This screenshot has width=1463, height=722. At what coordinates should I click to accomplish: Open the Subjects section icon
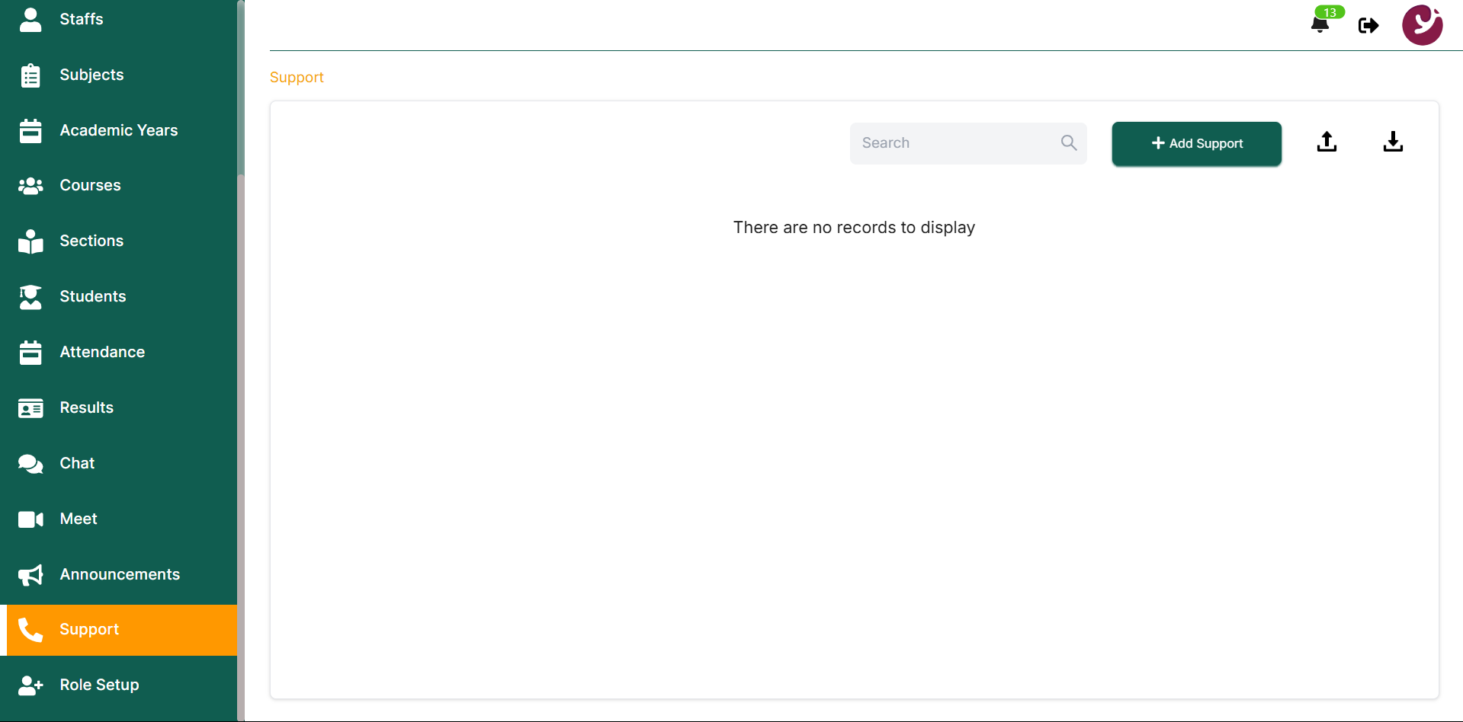(x=30, y=75)
